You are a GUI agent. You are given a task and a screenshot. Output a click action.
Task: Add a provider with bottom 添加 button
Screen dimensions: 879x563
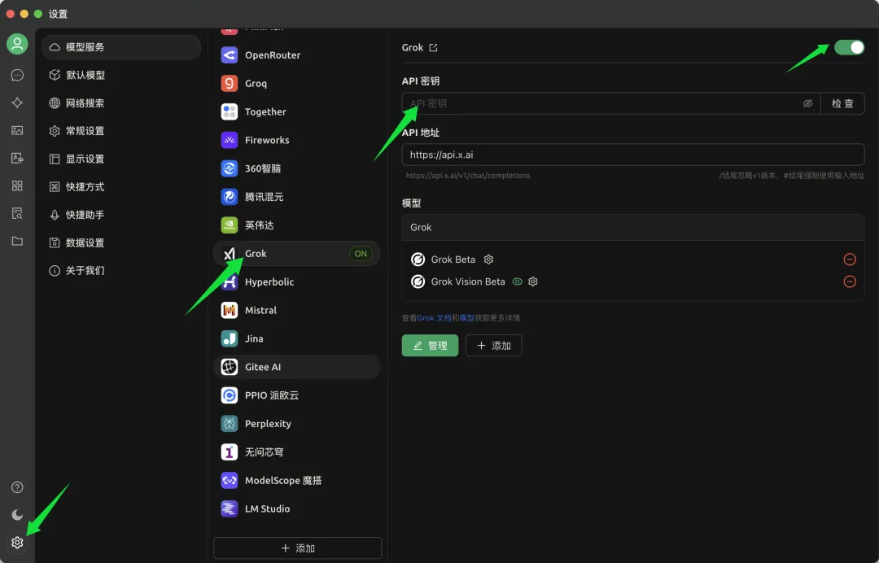(x=298, y=548)
